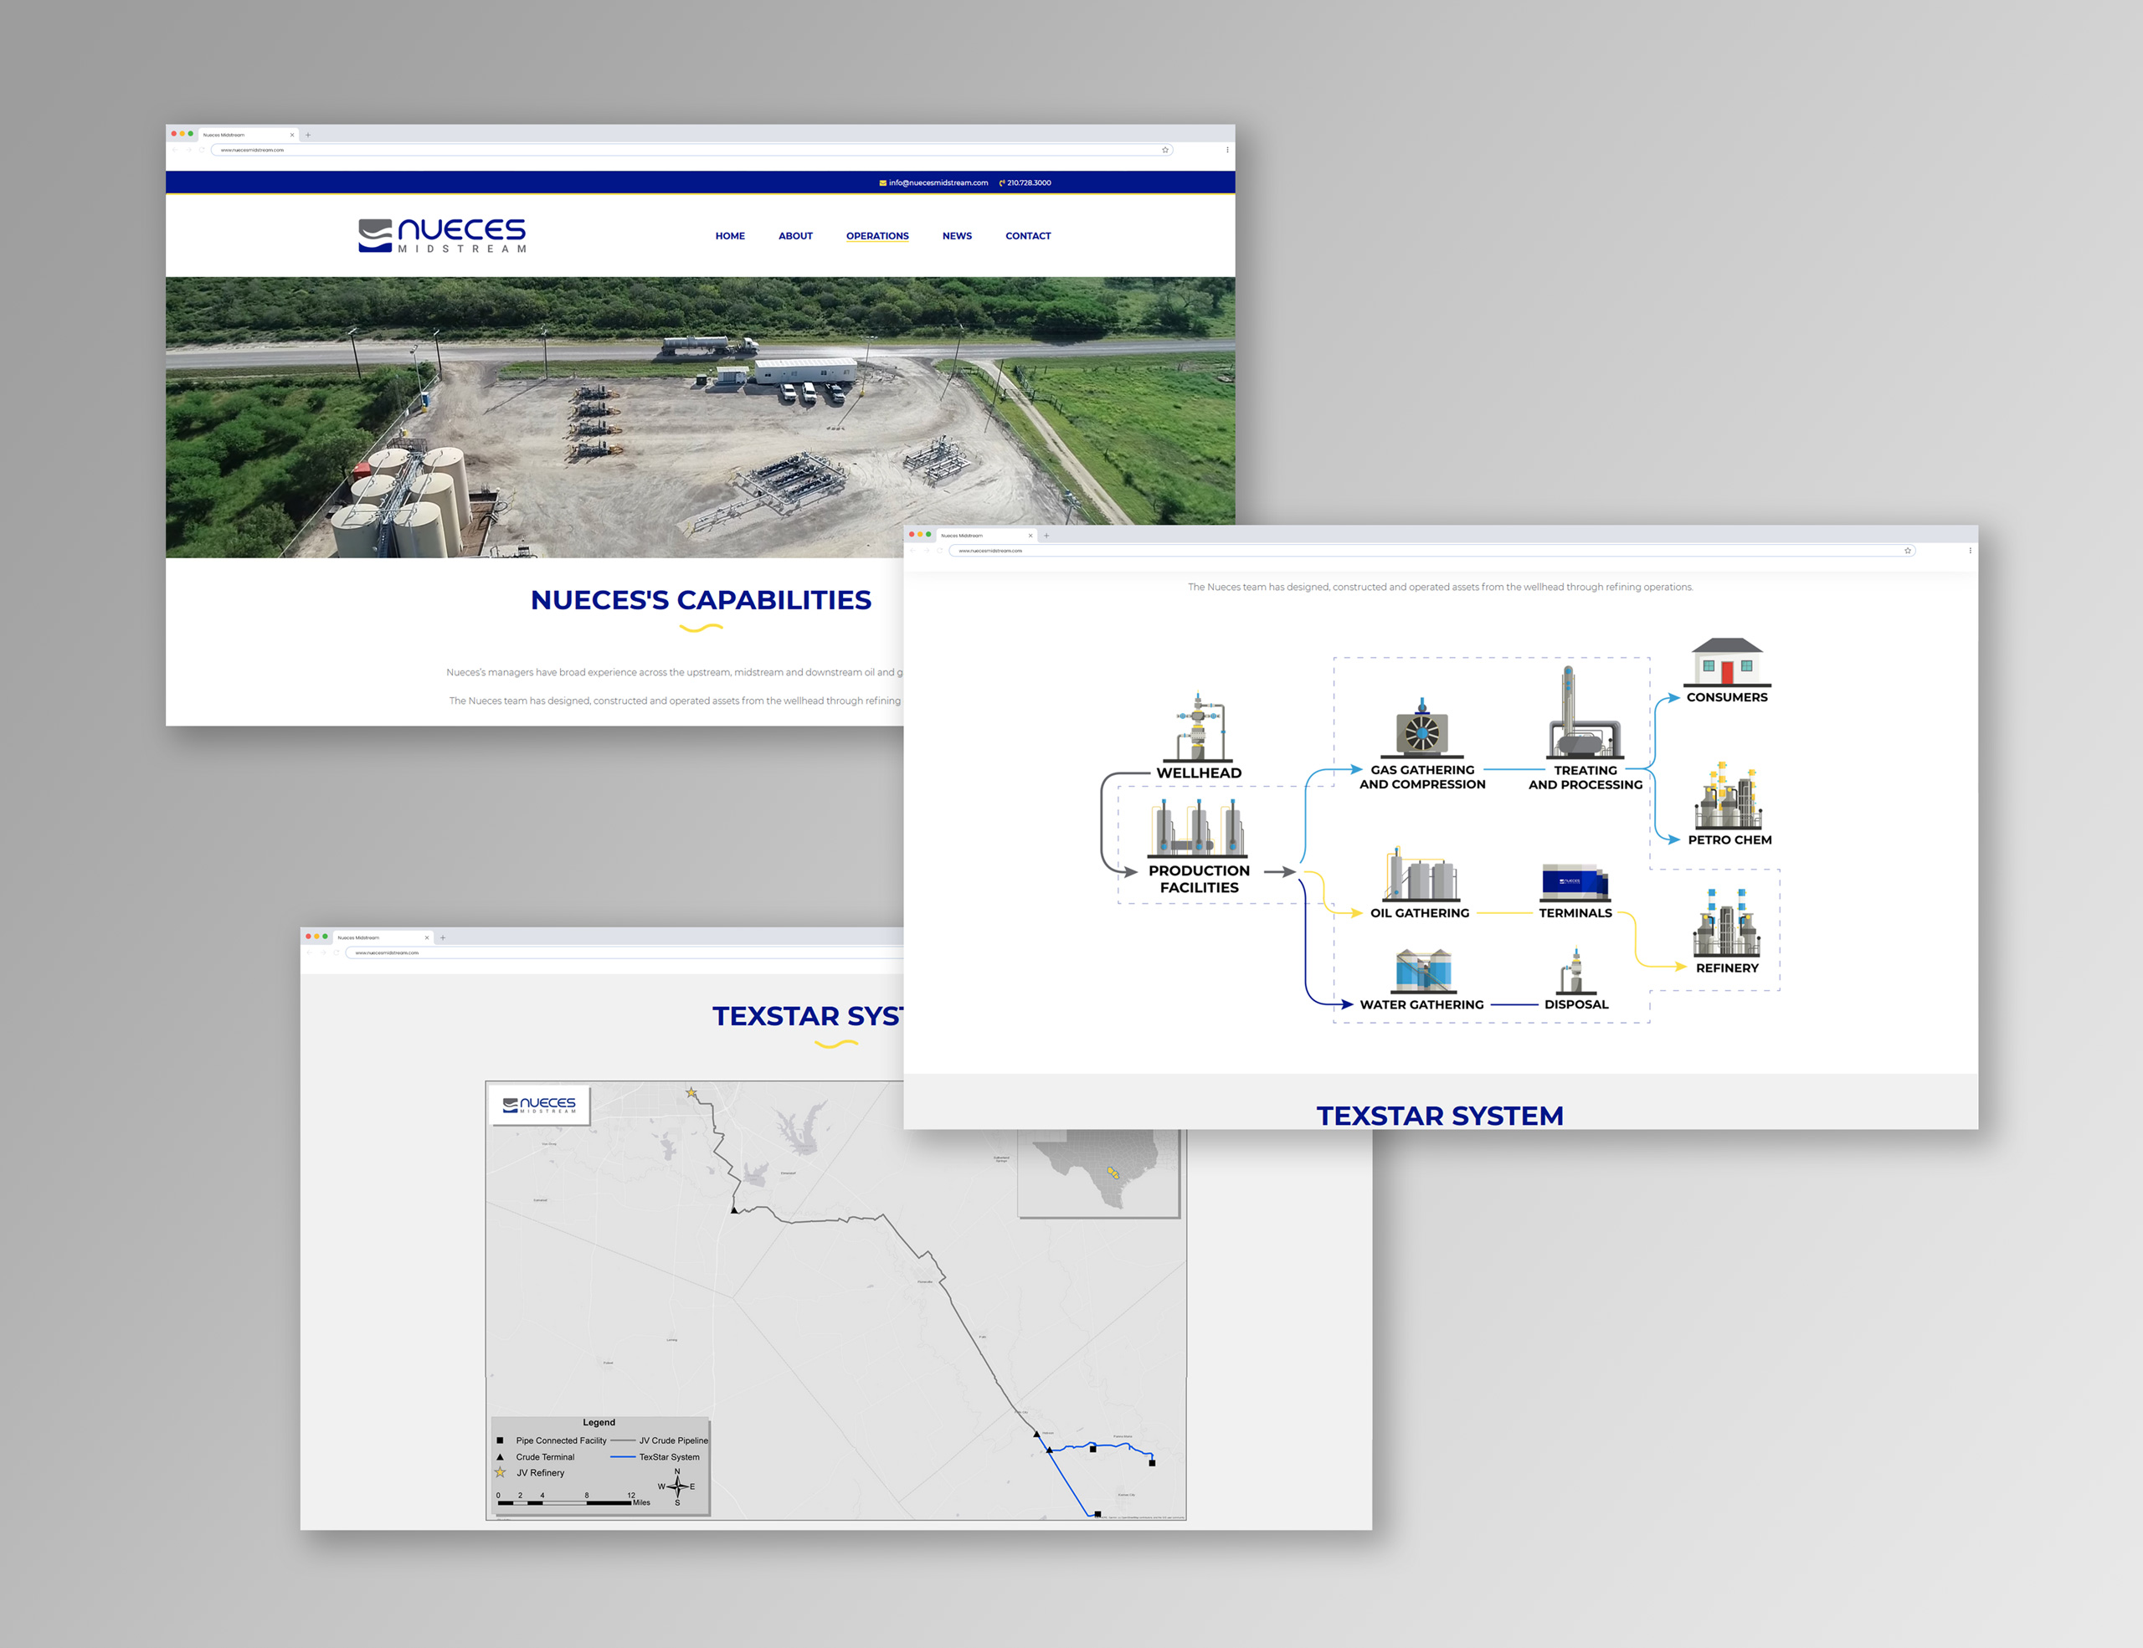Click the JV Crude Pipeline legend entry
Screen dimensions: 2143x1648
[660, 1441]
